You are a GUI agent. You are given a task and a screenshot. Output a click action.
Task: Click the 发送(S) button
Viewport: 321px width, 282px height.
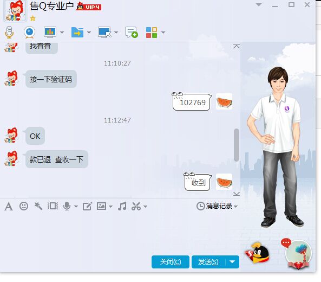208,262
